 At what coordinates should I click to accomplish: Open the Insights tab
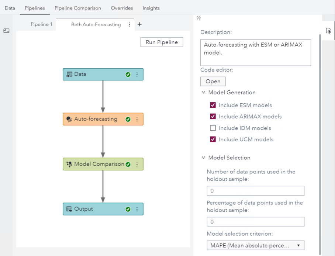point(151,8)
